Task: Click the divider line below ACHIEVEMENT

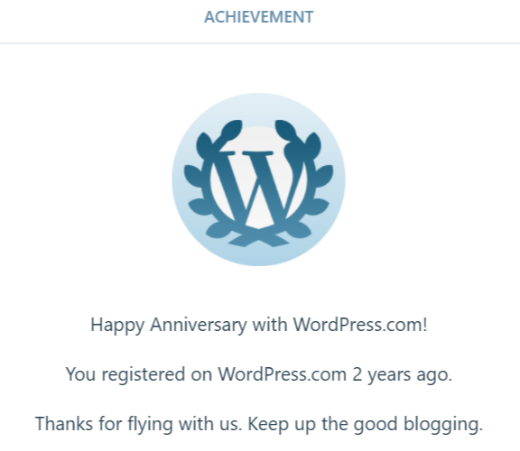Action: tap(260, 43)
